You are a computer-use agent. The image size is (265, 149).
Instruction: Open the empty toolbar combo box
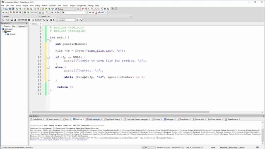tap(76, 12)
